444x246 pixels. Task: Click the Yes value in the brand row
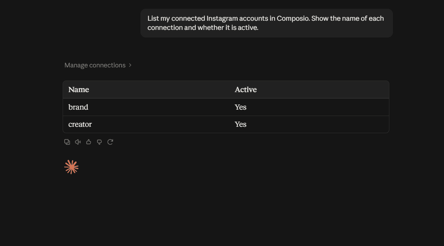(x=241, y=107)
